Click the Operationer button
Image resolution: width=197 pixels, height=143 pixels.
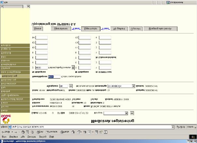click(x=61, y=29)
